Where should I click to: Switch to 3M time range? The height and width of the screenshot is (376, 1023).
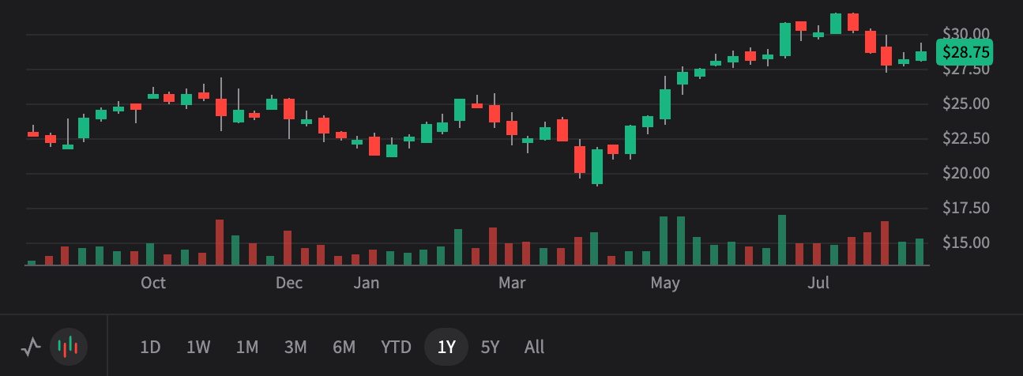295,347
